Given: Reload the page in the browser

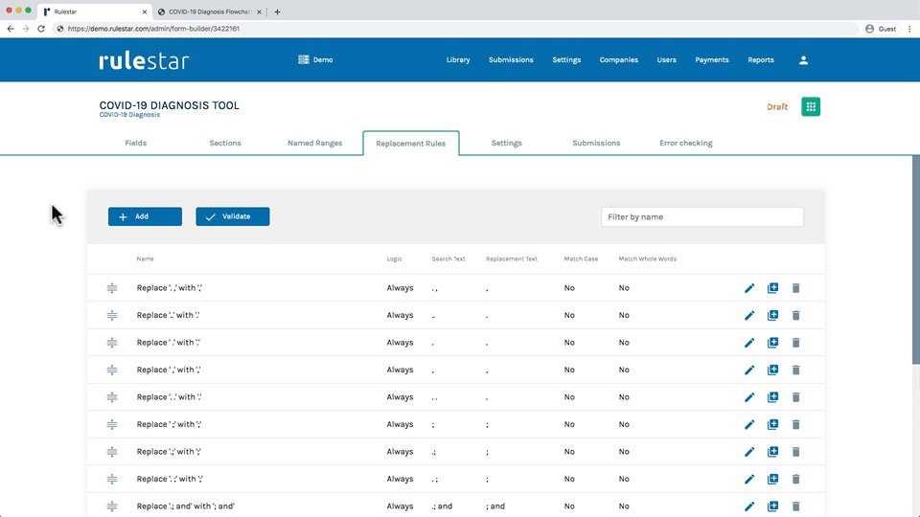Looking at the screenshot, I should [41, 28].
